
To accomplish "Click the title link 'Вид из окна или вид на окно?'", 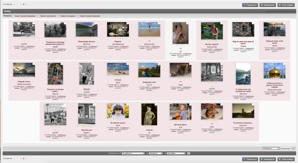I will [243, 42].
